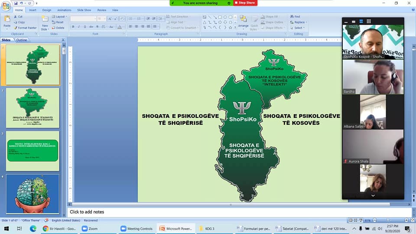Click the horizontal slide scrollbar

231,205
